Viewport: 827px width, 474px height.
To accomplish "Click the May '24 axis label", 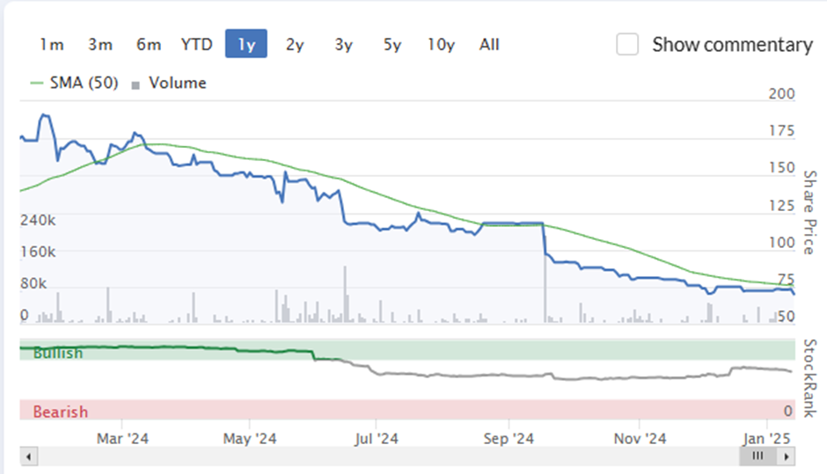I will tap(250, 439).
